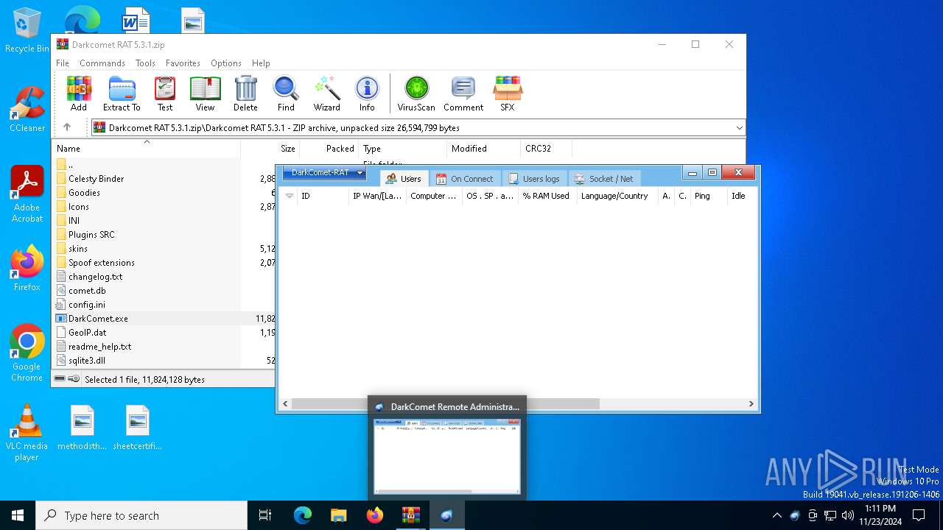Open the DarkComet-RAT dropdown button
Screen dimensions: 943x530
[324, 173]
